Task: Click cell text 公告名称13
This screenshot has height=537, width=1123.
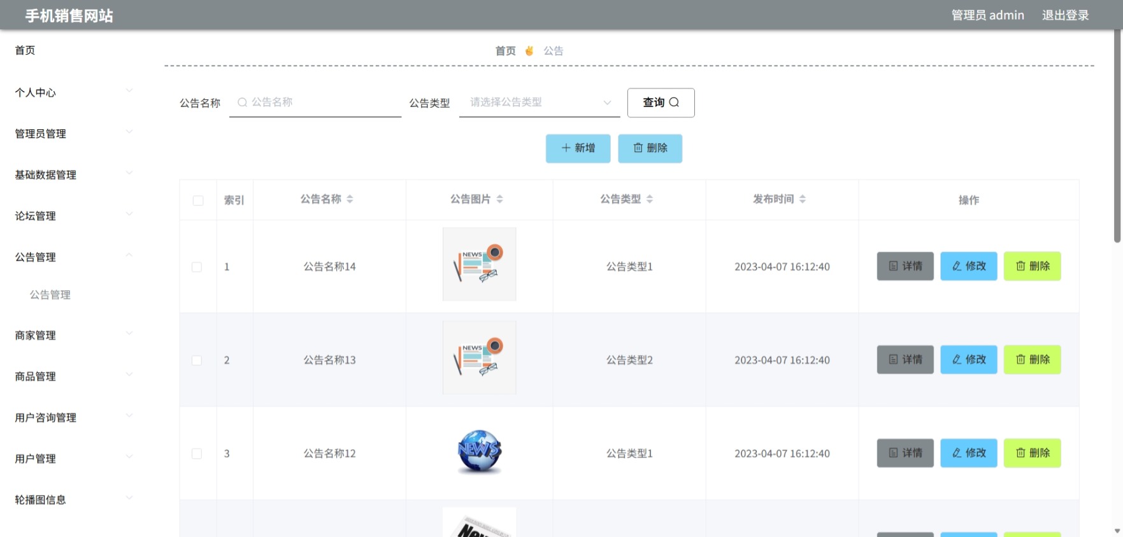Action: 329,360
